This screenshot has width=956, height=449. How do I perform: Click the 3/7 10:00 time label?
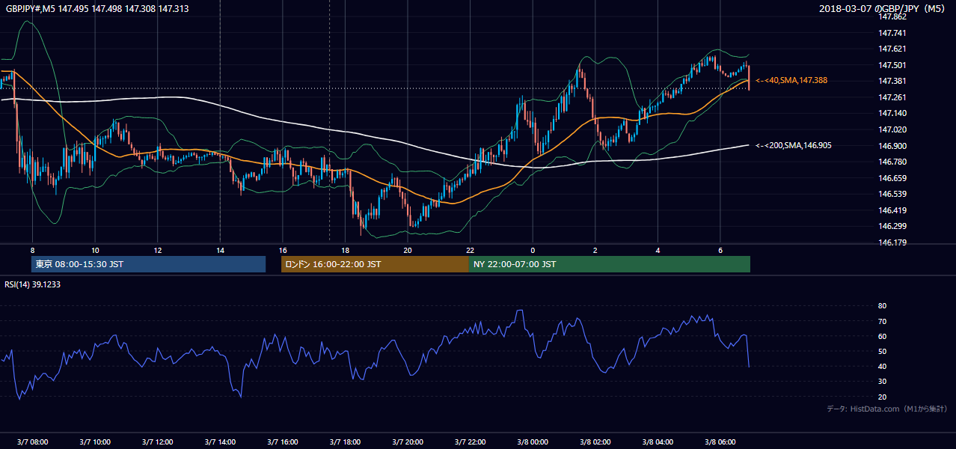point(95,442)
